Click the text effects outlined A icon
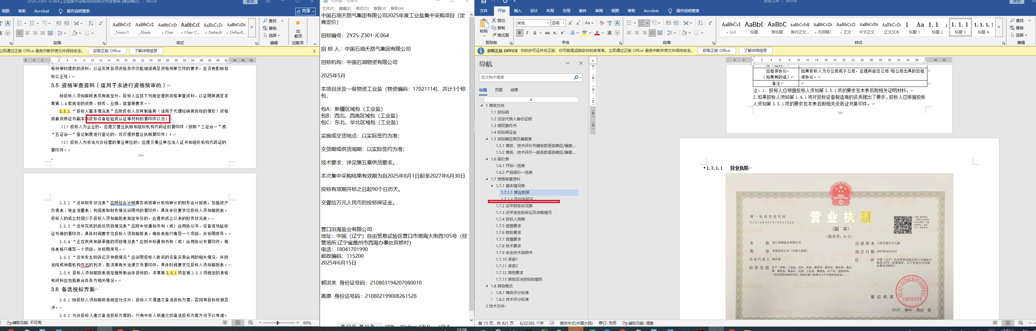Viewport: 1036px width, 331px height. (x=573, y=33)
